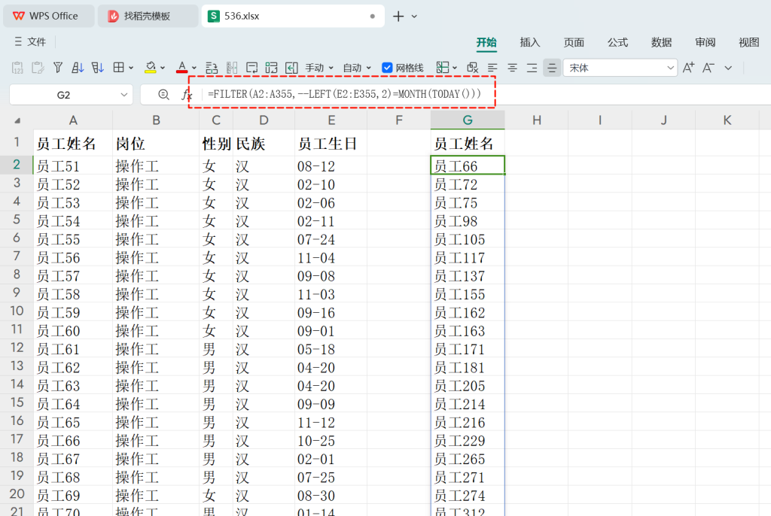Click the paste formatting clipboard icon
The image size is (771, 516).
(x=38, y=68)
